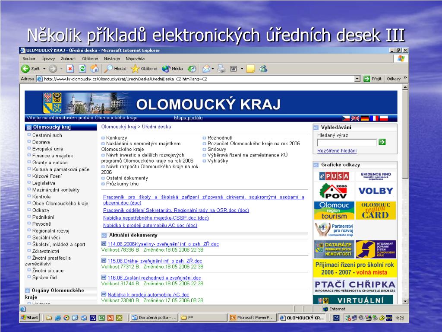This screenshot has height=332, width=442.
Task: Open Rozšířené hledání link
Action: [337, 151]
